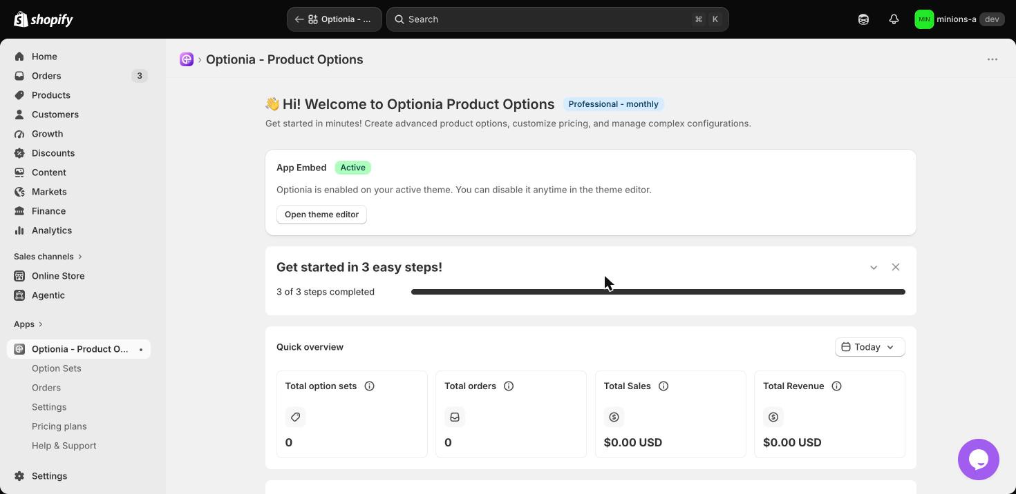The image size is (1016, 494).
Task: Open the notifications bell
Action: point(894,19)
